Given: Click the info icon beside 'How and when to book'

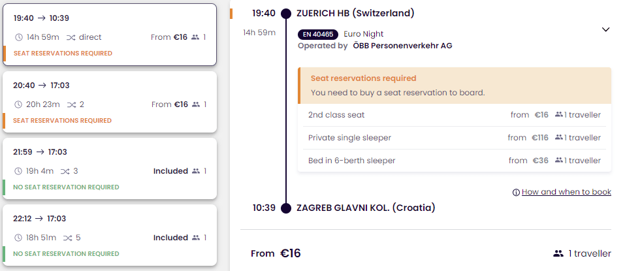Looking at the screenshot, I should 516,193.
